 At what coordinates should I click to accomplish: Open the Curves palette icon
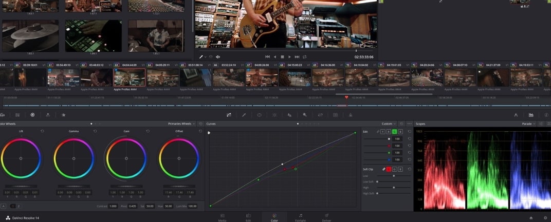pos(229,115)
